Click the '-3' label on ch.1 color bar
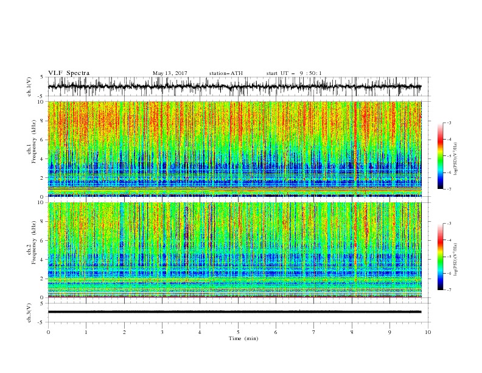 tap(449, 123)
